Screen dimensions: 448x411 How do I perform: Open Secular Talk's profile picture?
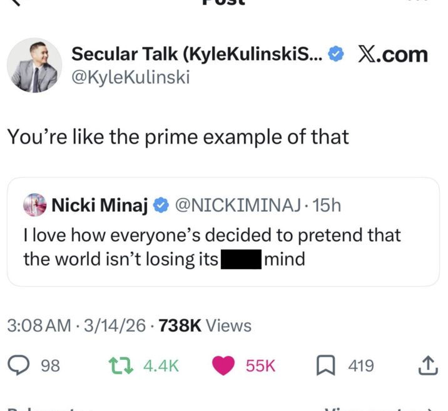click(34, 66)
